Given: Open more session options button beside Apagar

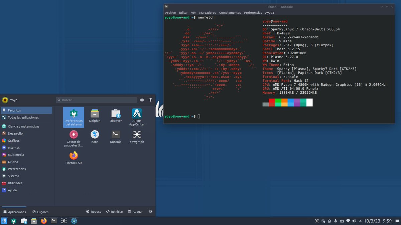Looking at the screenshot, I should click(150, 212).
